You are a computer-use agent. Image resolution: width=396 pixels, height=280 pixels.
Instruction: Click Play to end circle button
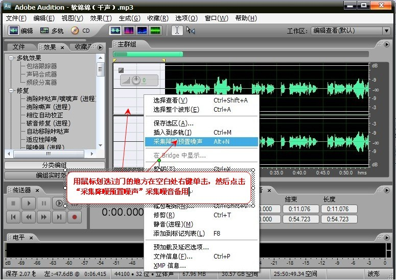pyautogui.click(x=59, y=203)
